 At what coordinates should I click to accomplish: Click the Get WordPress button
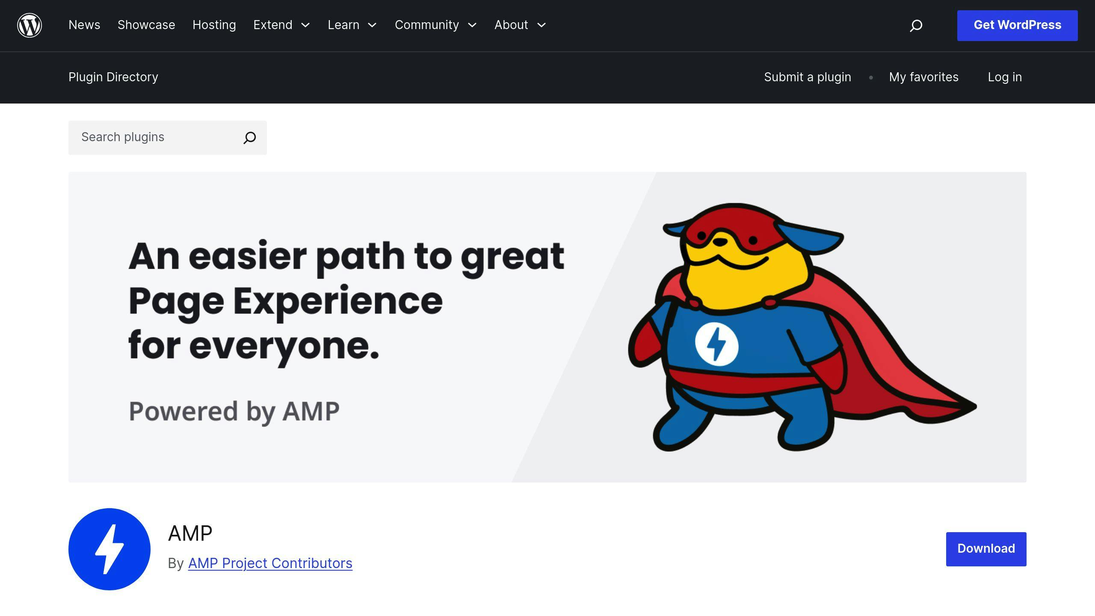tap(1017, 26)
